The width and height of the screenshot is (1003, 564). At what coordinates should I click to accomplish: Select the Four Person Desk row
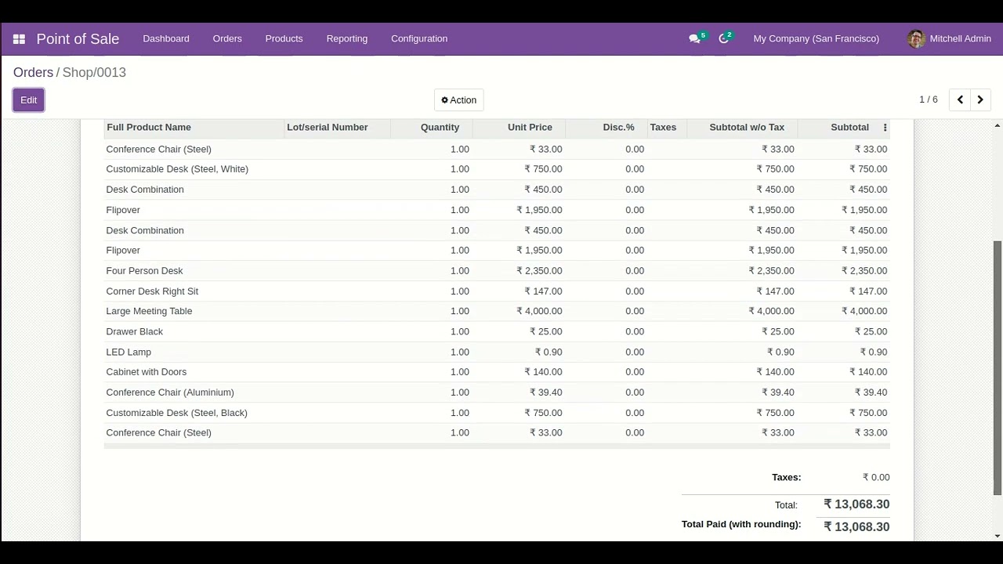(497, 271)
